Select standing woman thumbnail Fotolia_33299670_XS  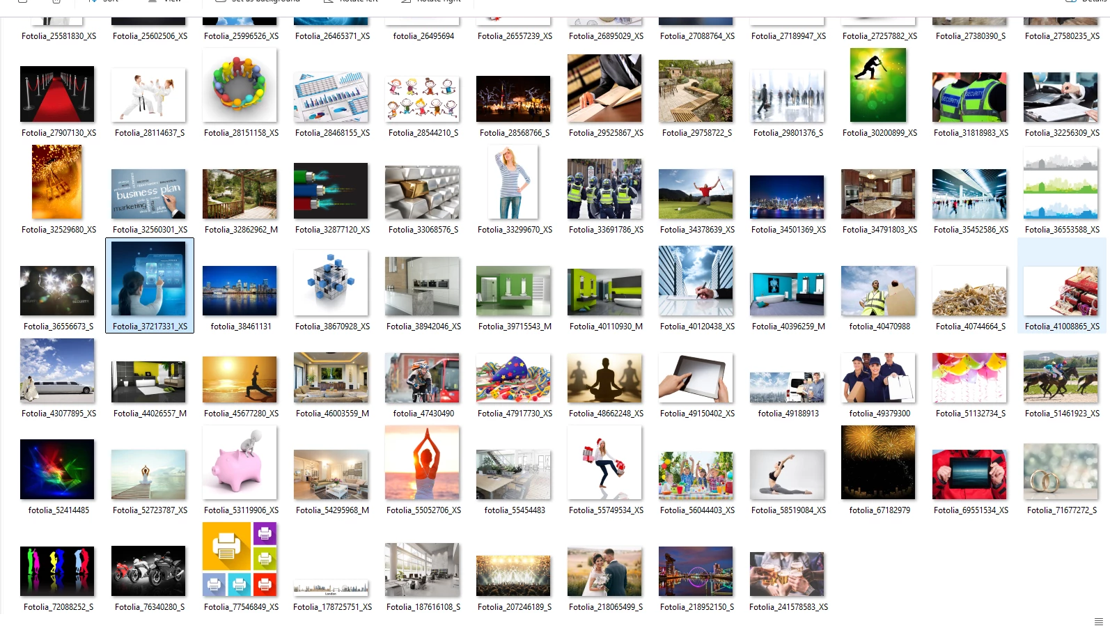click(x=513, y=182)
